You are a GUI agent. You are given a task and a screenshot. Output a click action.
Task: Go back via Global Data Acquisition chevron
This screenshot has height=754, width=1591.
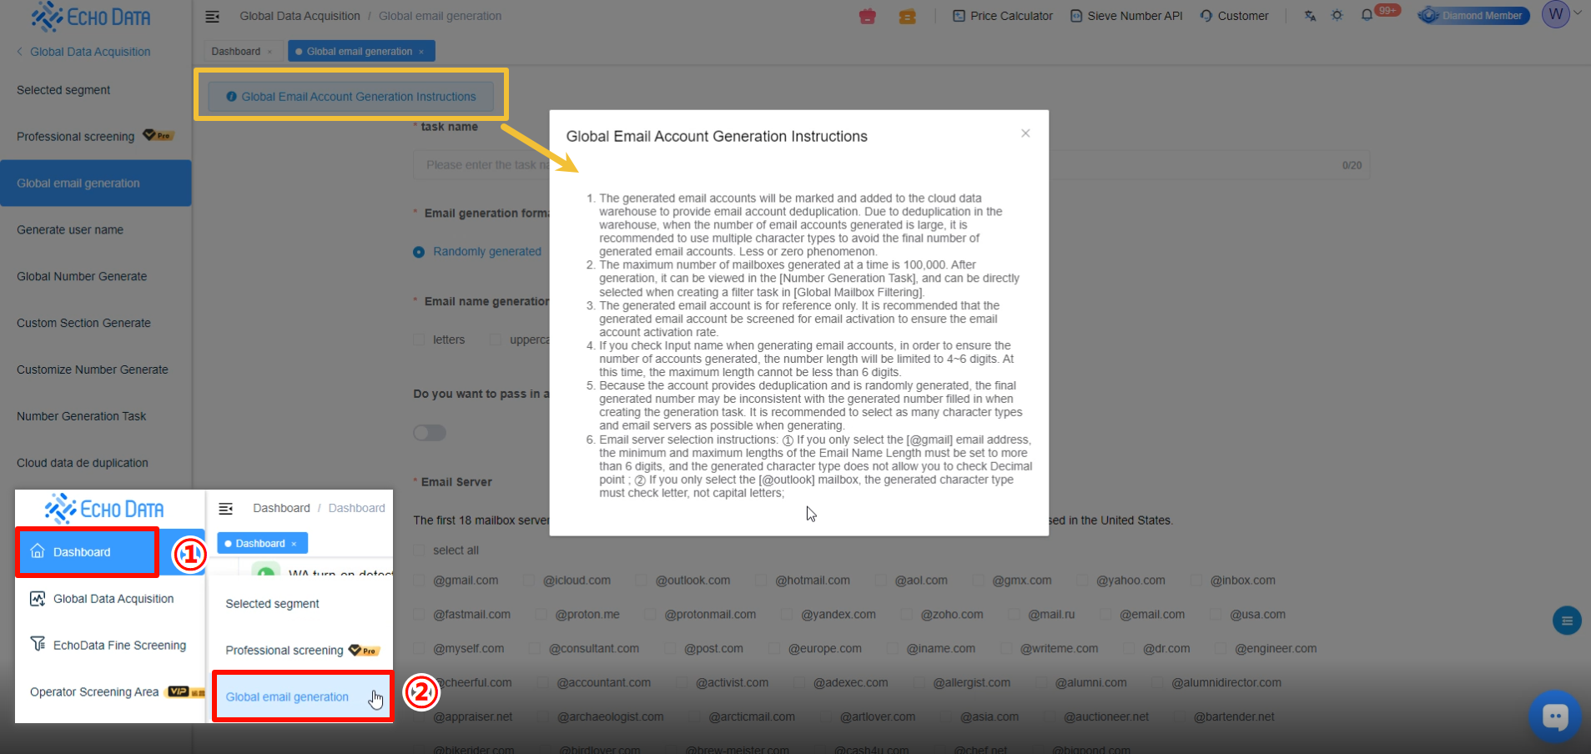20,52
